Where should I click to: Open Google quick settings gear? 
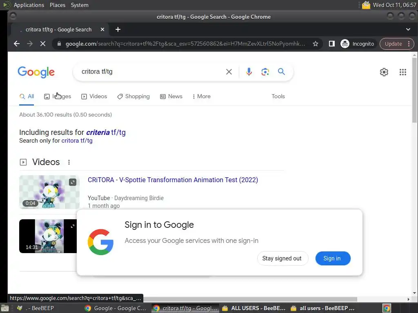coord(384,72)
